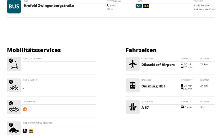
Task: Open Duisburg Hbf entry
Action: click(153, 86)
